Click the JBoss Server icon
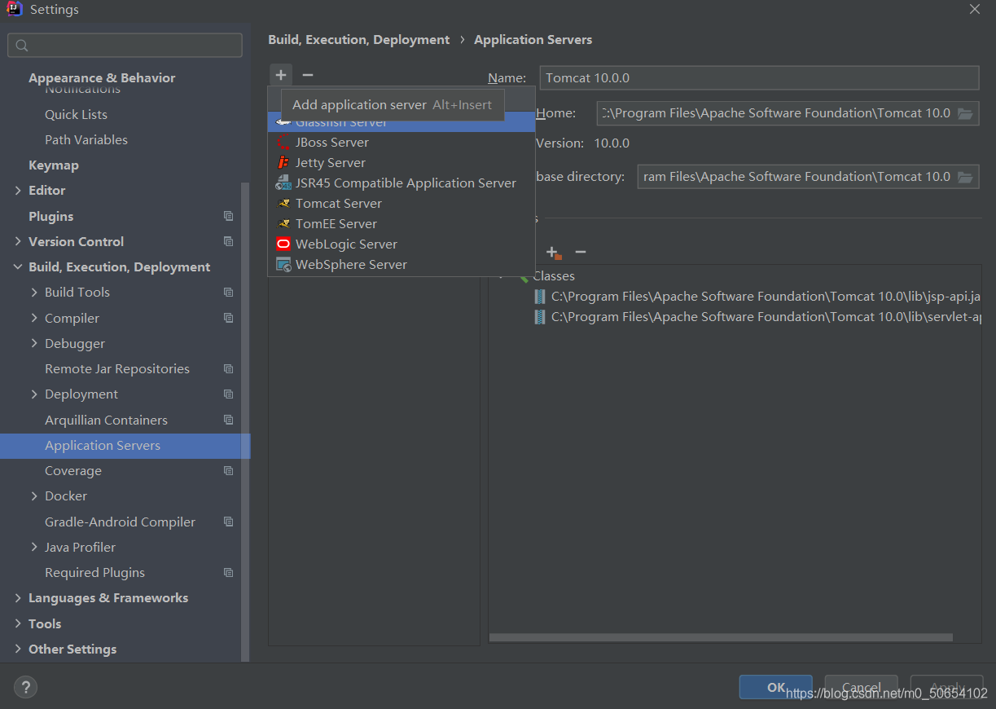Screen dimensions: 996x709 pyautogui.click(x=283, y=143)
